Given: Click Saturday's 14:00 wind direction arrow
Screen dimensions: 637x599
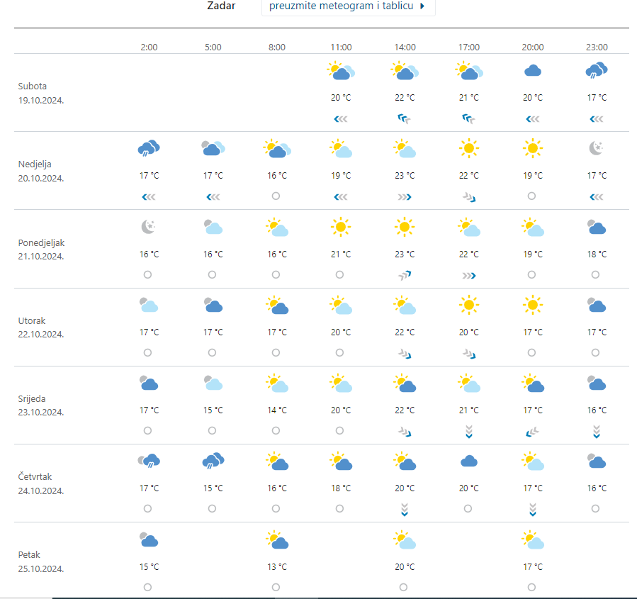Looking at the screenshot, I should (x=405, y=119).
